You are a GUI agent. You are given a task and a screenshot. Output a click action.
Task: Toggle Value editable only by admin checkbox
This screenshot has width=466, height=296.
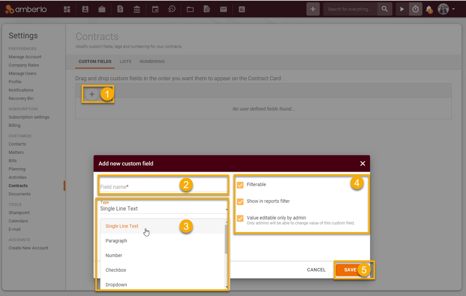click(240, 218)
